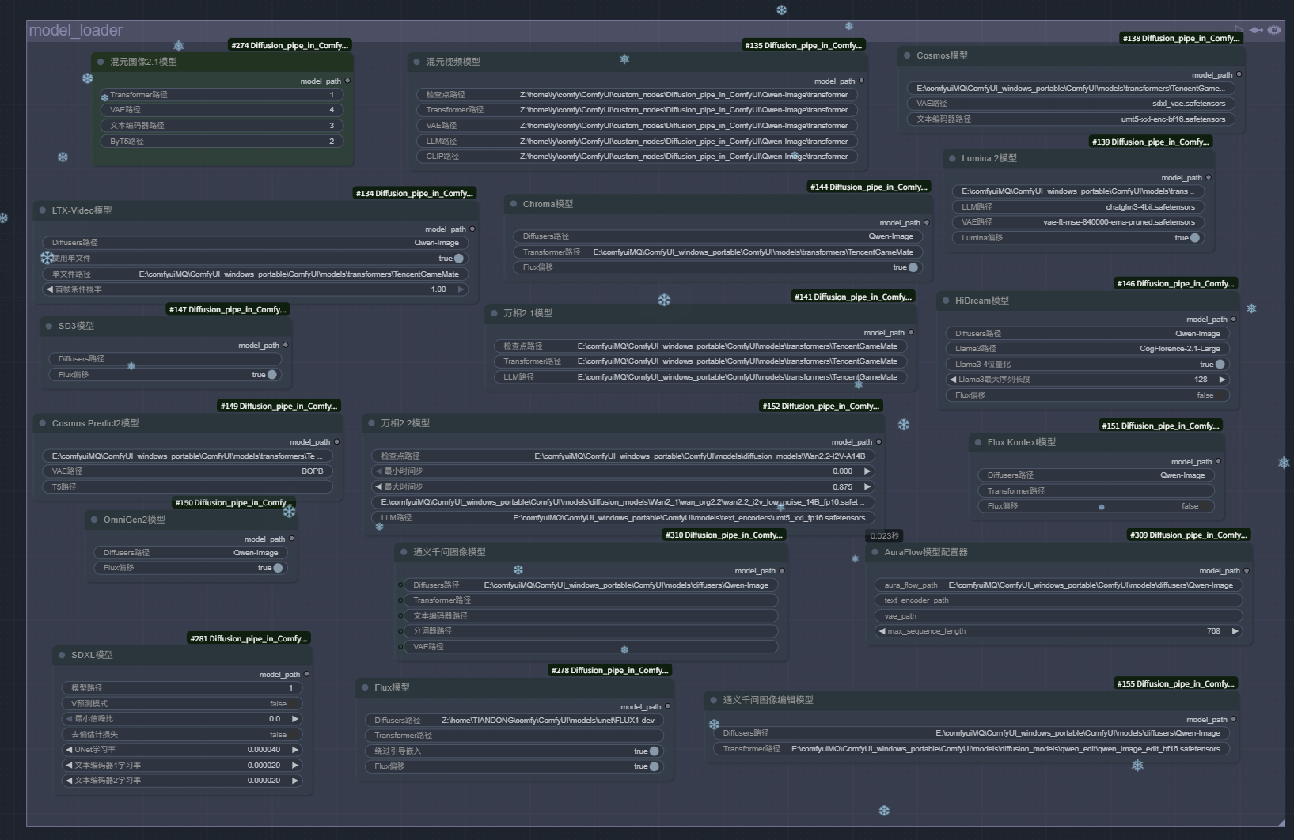This screenshot has width=1294, height=840.
Task: Click the play queue icon of model_loader group
Action: 1239,29
